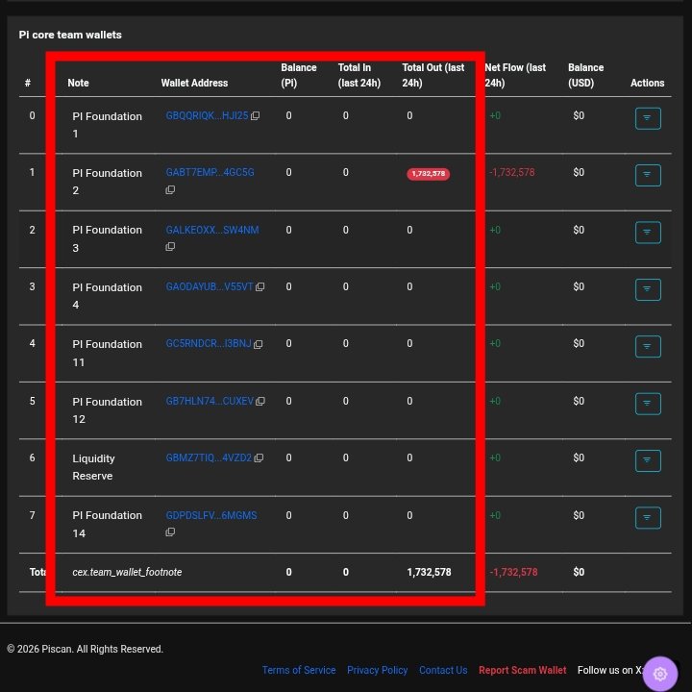Copy the GC5RNDCR...I3BNJ wallet address
This screenshot has width=692, height=692.
point(259,344)
